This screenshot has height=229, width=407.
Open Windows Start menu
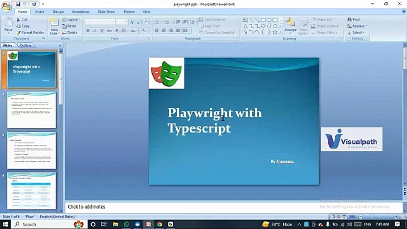point(5,224)
